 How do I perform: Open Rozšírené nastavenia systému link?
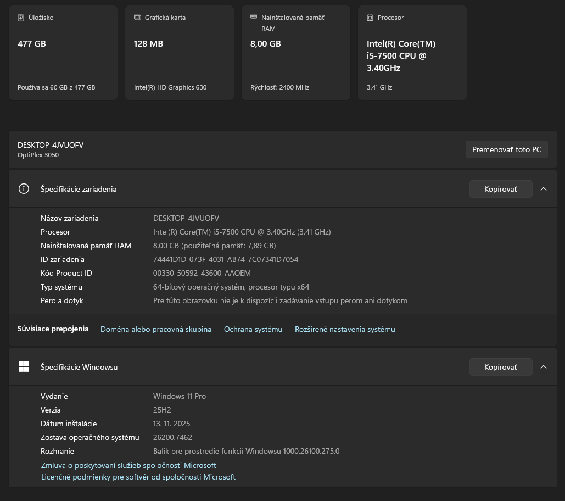345,329
